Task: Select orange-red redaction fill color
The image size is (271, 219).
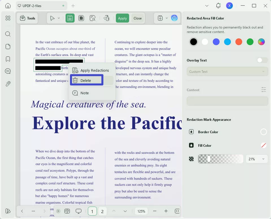Action: pos(239,41)
